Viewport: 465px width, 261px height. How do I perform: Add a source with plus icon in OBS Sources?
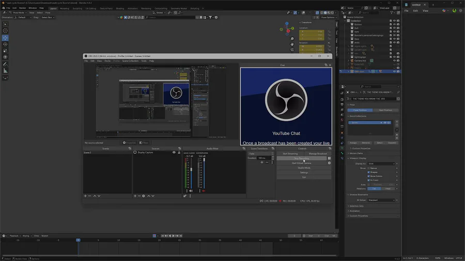pos(135,196)
